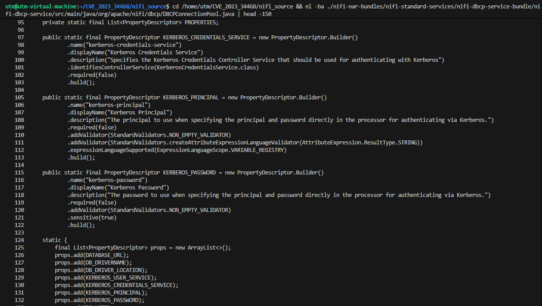Click KERBEROS_PASSWORD declaration on line 115
Image resolution: width=542 pixels, height=306 pixels.
coord(189,172)
